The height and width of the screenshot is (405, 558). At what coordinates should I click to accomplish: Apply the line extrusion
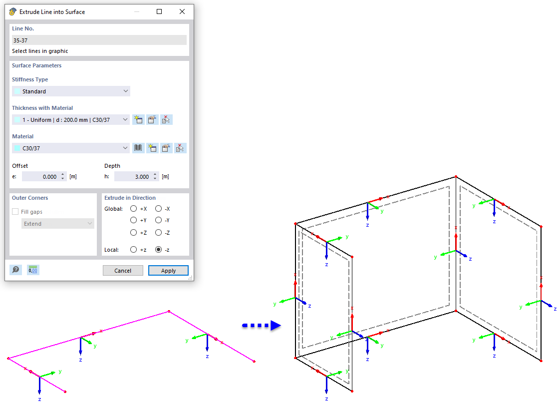coord(168,270)
